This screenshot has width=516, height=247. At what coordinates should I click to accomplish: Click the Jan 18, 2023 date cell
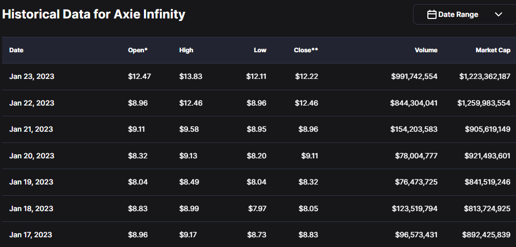31,209
